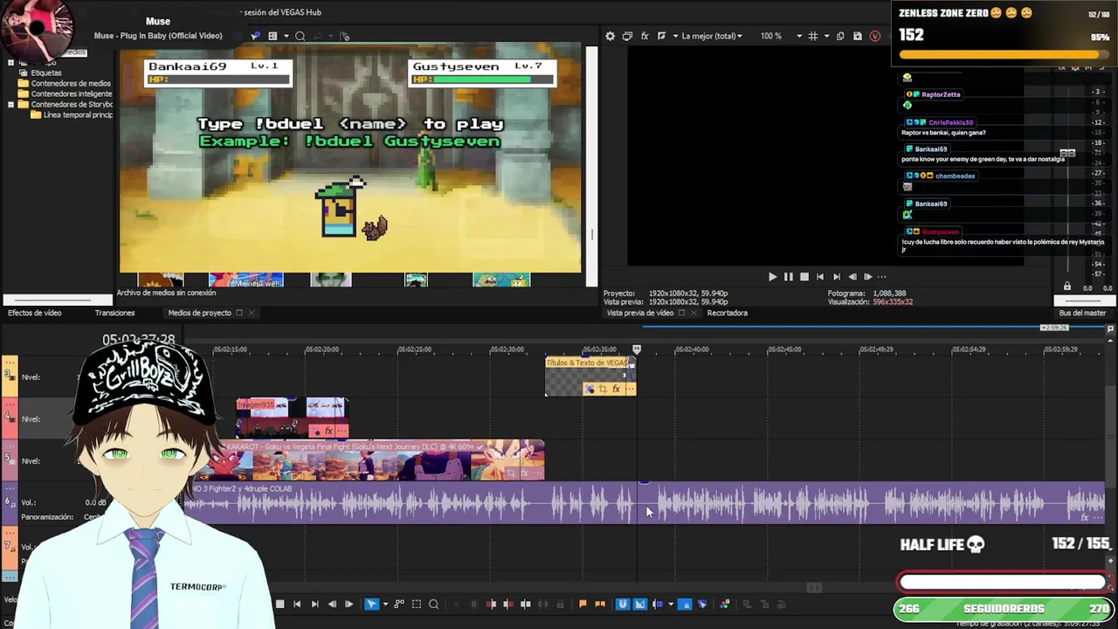Save snapshot to file icon
This screenshot has width=1118, height=629.
pos(858,36)
